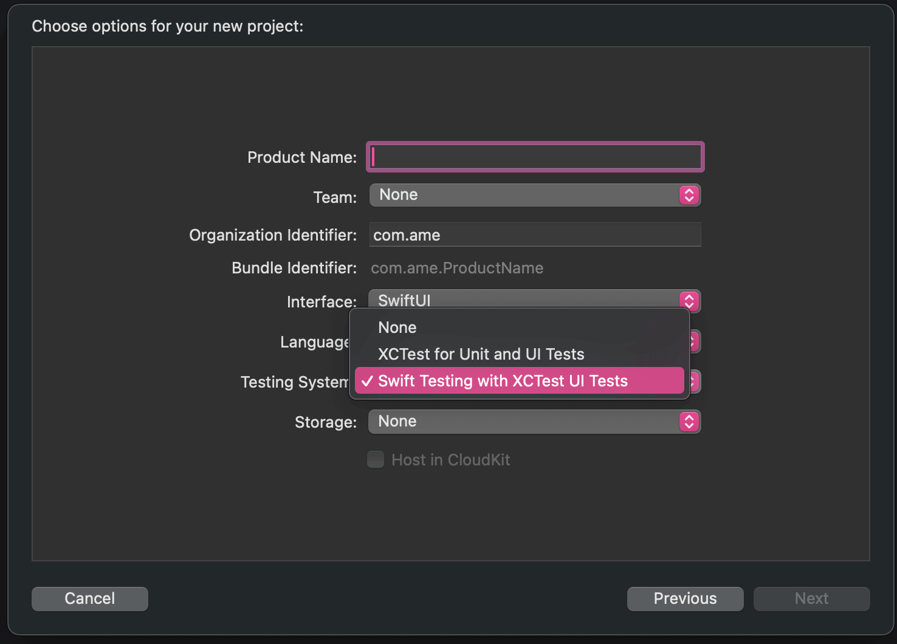Click the Storage dropdown stepper arrows

coord(689,422)
